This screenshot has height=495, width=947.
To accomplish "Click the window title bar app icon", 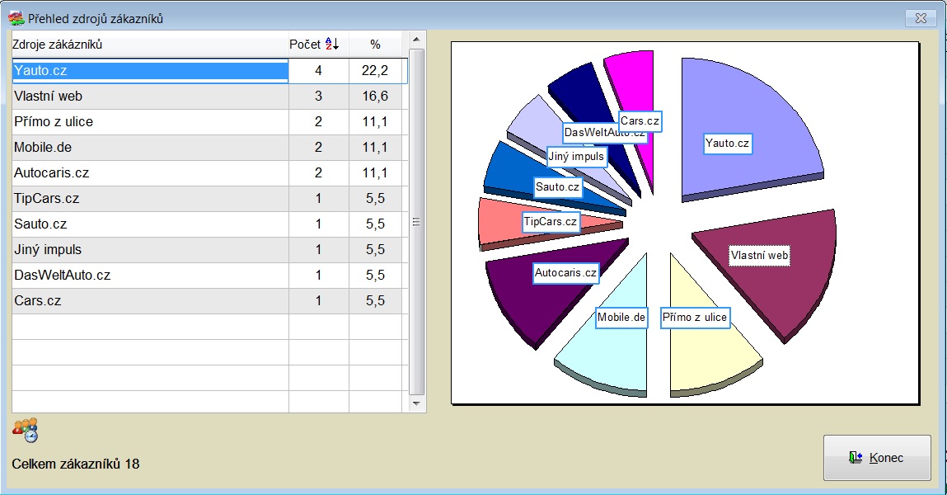I will [x=16, y=17].
